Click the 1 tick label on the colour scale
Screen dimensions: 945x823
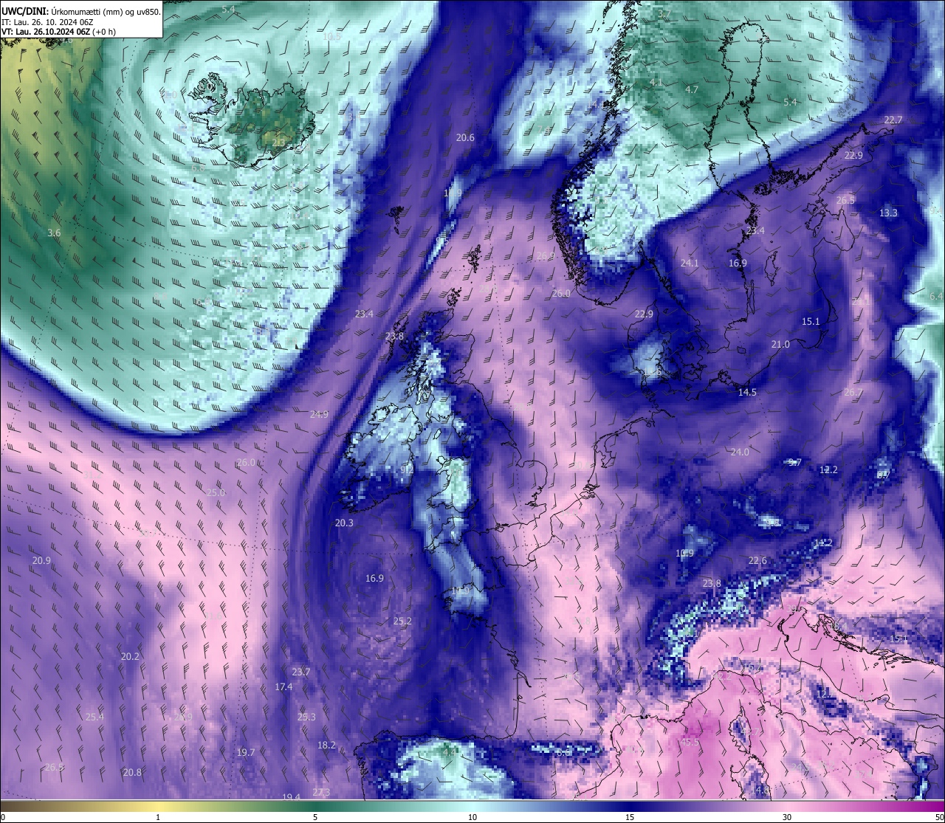coord(158,817)
